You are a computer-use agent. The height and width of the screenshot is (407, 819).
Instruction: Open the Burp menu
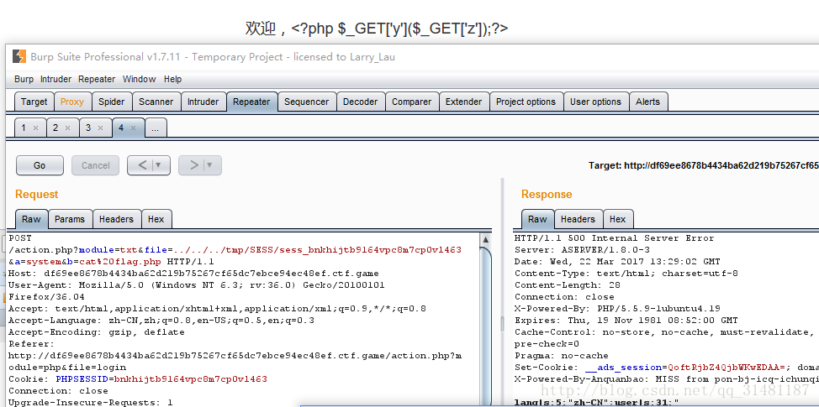pyautogui.click(x=24, y=79)
